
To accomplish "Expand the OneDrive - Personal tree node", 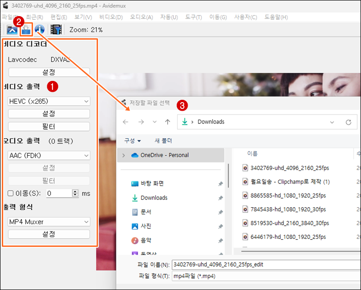I will 124,155.
